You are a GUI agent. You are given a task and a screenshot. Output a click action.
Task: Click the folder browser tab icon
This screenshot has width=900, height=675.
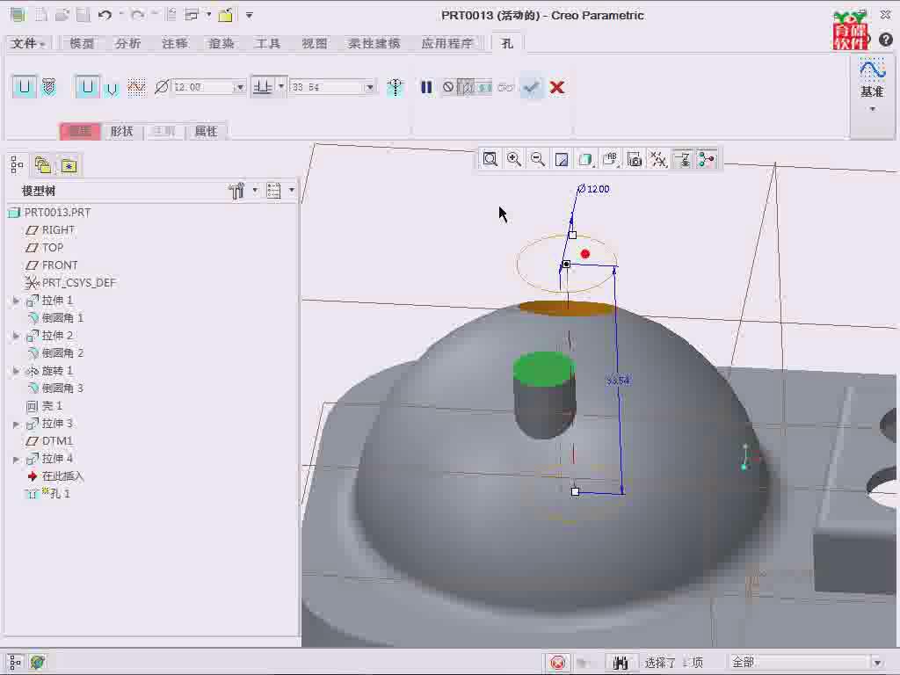click(x=42, y=165)
